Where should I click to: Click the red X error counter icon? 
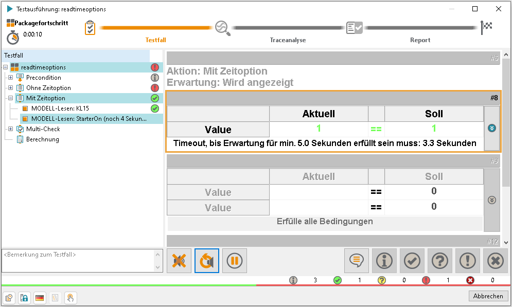pos(470,280)
